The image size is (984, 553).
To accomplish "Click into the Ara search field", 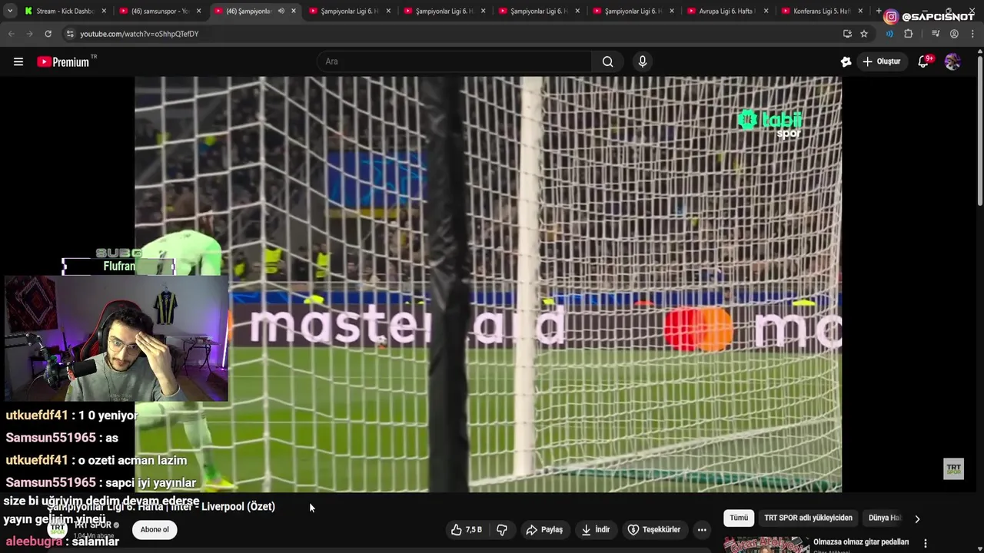I will tap(454, 61).
